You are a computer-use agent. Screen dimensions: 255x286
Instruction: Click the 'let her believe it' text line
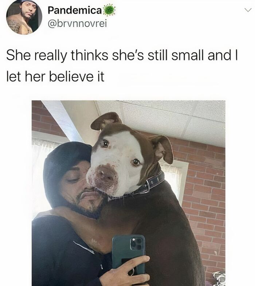pos(55,77)
